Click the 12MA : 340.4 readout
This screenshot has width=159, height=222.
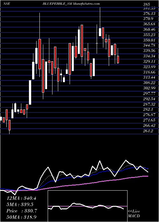pos(21,198)
